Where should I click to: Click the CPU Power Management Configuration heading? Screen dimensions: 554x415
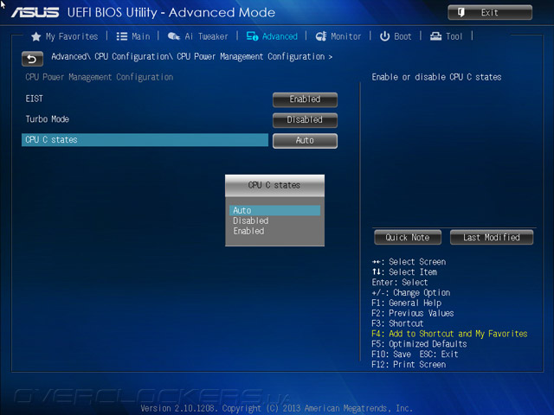click(100, 77)
